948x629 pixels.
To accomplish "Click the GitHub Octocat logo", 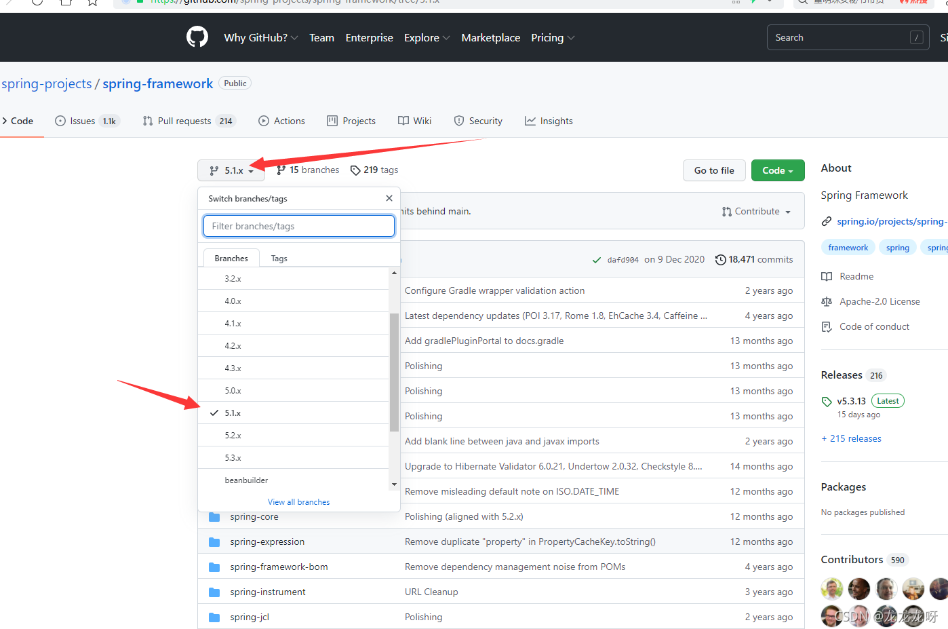I will [x=197, y=37].
